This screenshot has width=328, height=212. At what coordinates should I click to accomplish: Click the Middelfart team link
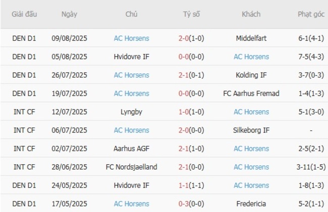(x=251, y=38)
